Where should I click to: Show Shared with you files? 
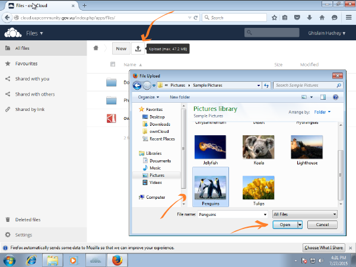tap(43, 79)
